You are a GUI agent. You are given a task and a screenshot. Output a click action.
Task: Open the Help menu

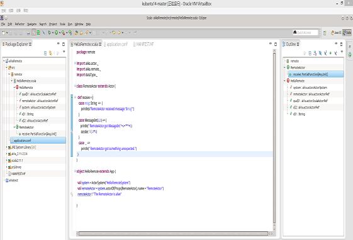(88, 24)
